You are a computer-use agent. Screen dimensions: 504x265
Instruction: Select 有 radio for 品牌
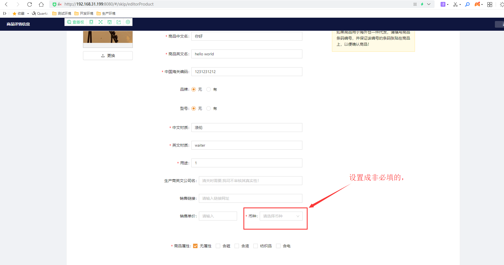coord(209,89)
